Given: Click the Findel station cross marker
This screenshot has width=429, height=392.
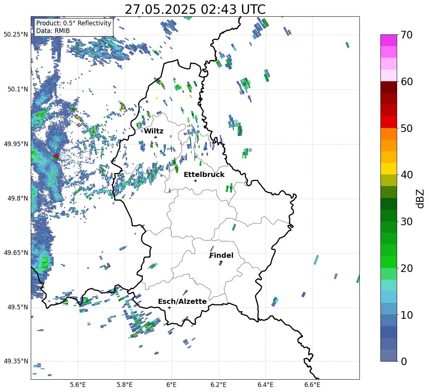Looking at the screenshot, I should click(221, 262).
